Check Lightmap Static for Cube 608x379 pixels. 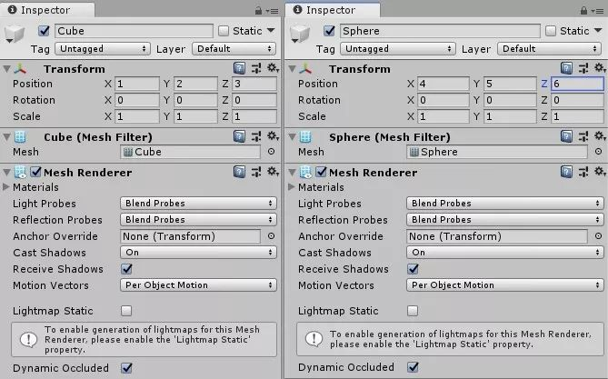126,311
